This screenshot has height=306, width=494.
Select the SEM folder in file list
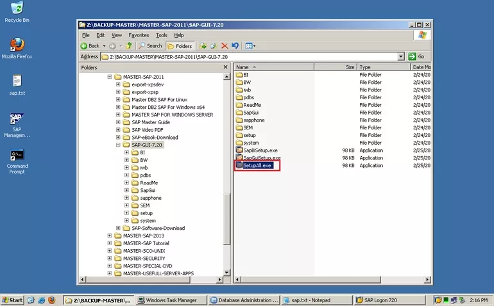coord(244,127)
